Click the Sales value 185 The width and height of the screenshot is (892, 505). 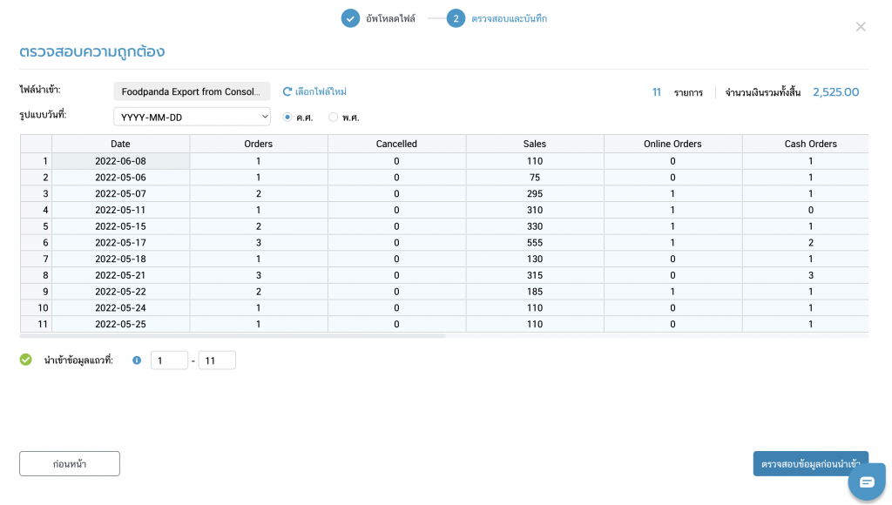point(535,291)
